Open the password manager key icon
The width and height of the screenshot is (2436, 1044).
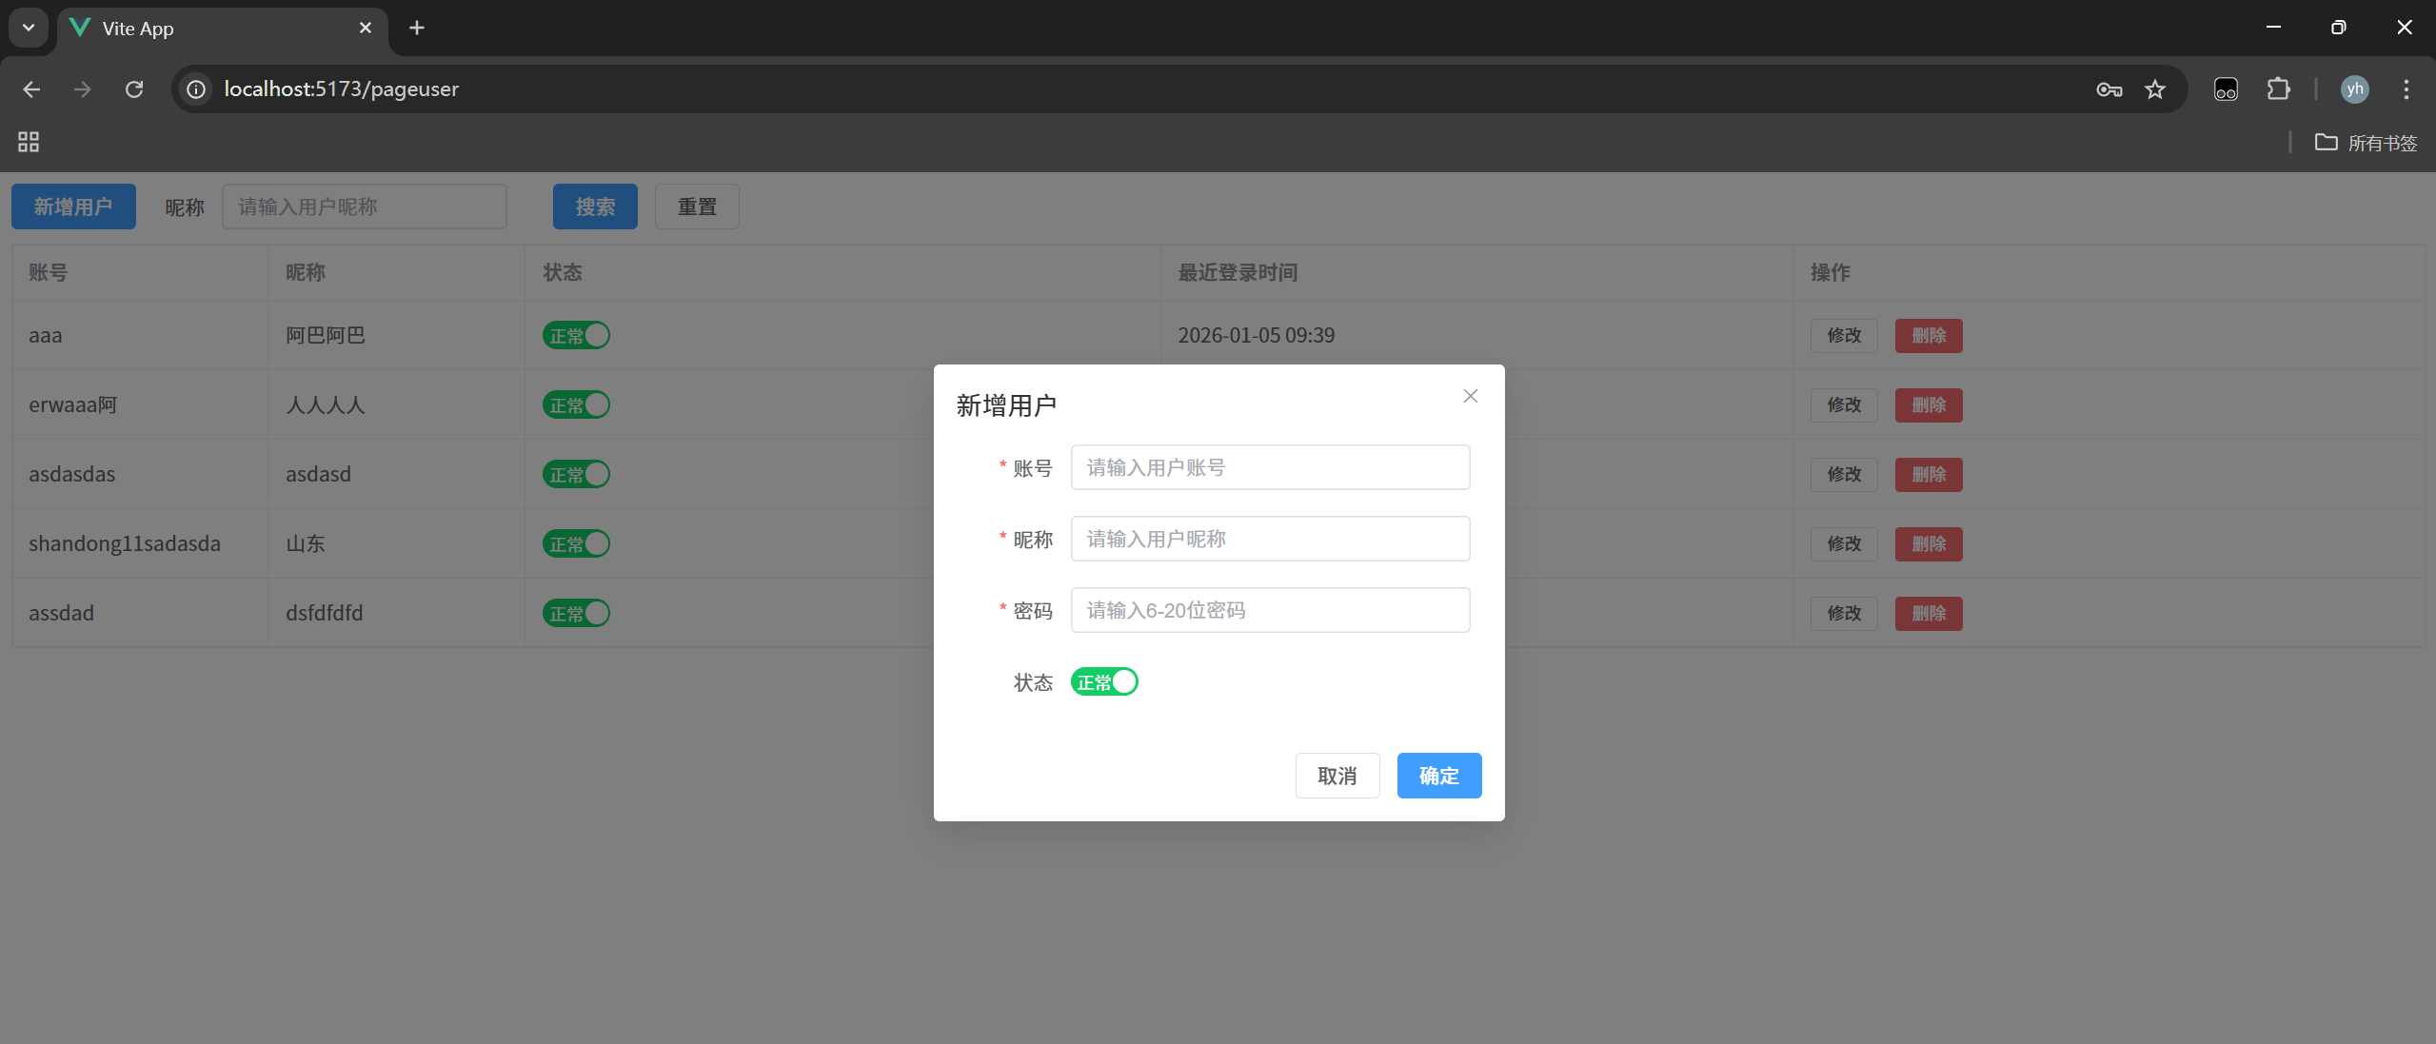click(2109, 89)
